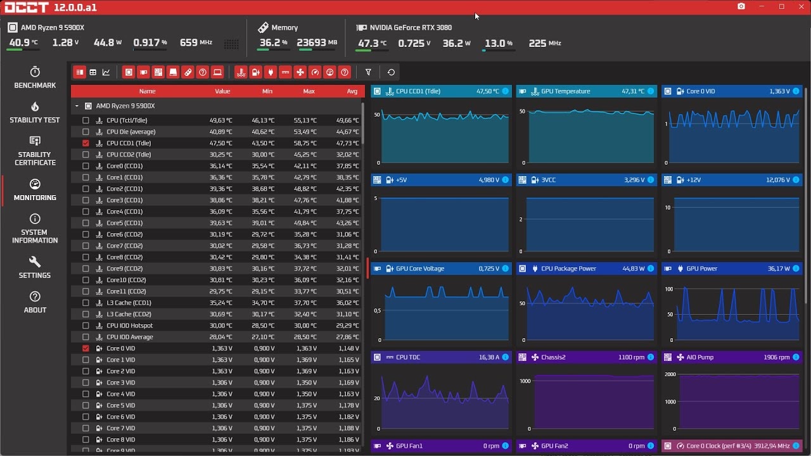The image size is (811, 456).
Task: Toggle the GPU hardware filter icon
Action: pyautogui.click(x=143, y=72)
